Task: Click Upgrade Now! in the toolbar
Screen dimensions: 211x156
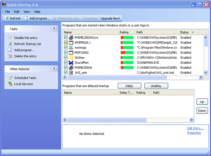Action: coord(110,19)
